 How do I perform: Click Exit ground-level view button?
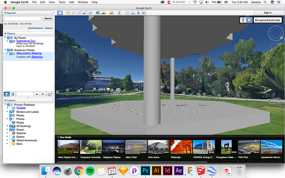[x=268, y=20]
